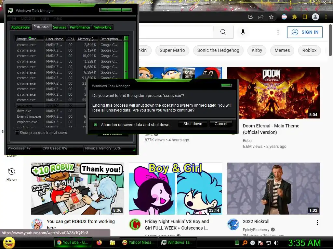Open the Action Center flag tray icon

[260, 243]
